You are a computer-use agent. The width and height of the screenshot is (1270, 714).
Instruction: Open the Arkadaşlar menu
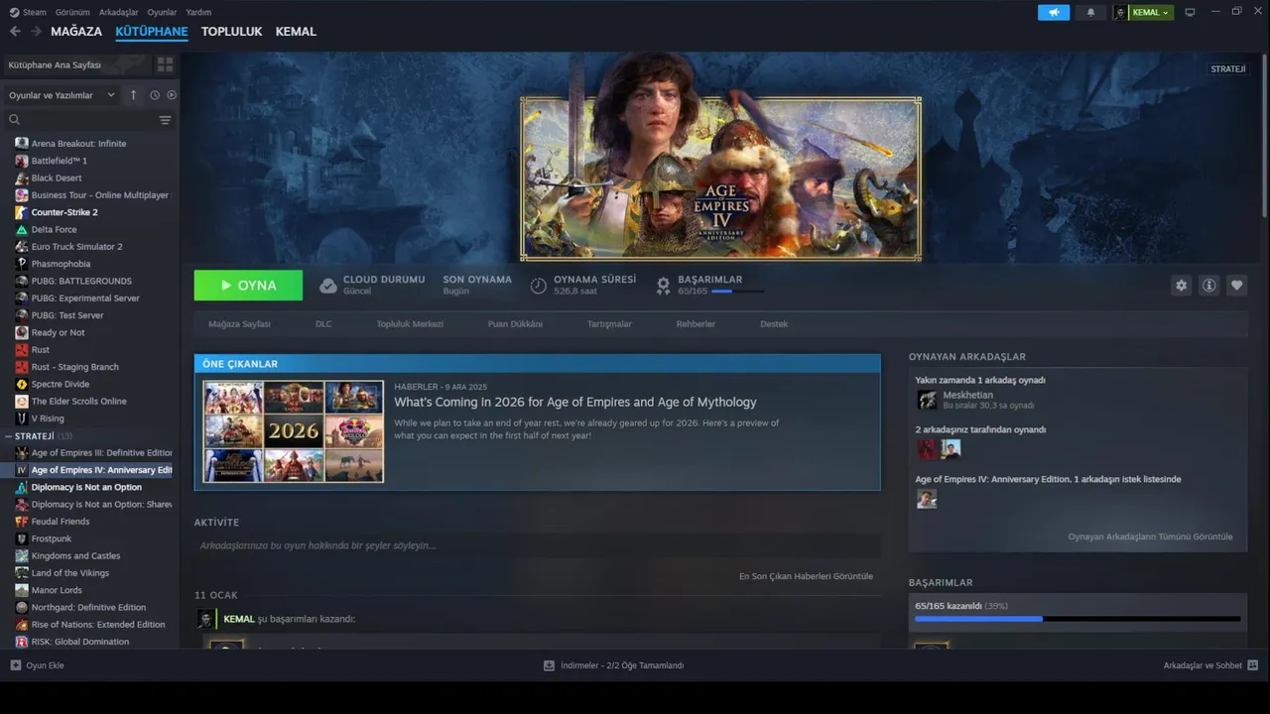pos(119,12)
